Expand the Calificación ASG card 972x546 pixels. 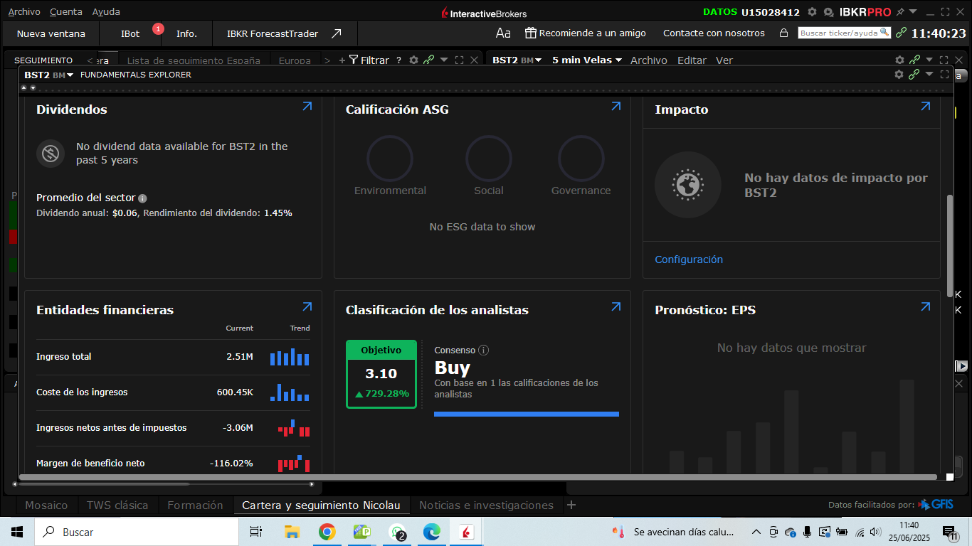click(x=616, y=107)
